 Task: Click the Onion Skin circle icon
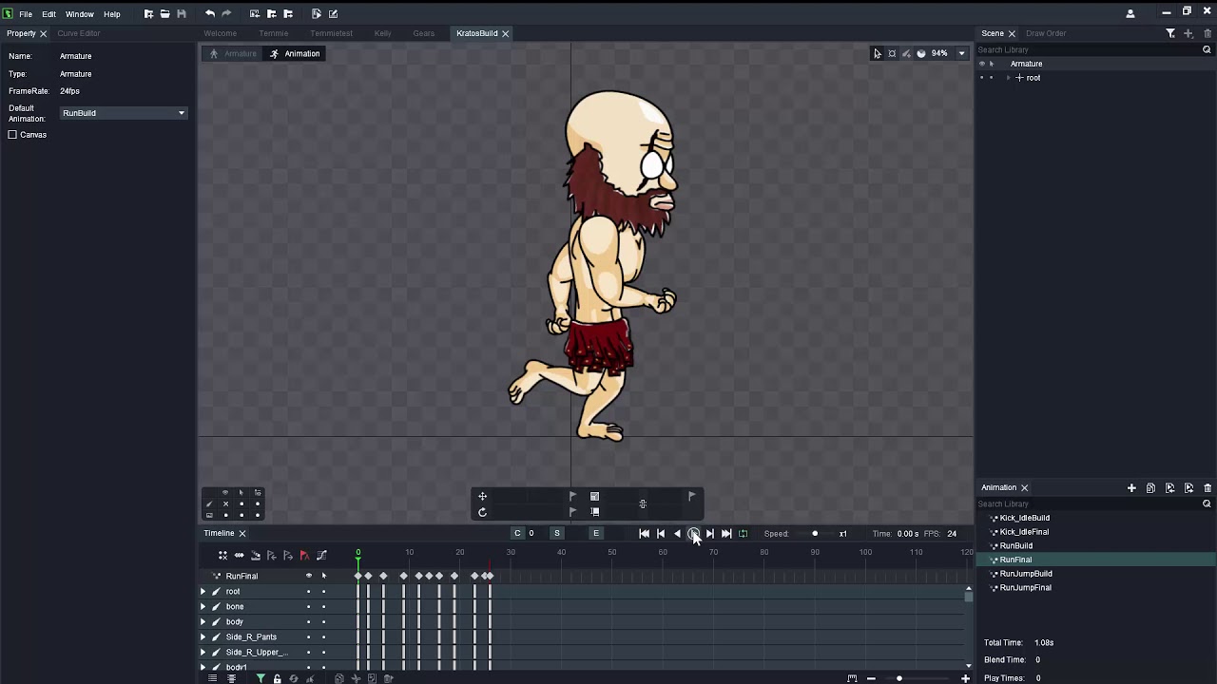920,53
